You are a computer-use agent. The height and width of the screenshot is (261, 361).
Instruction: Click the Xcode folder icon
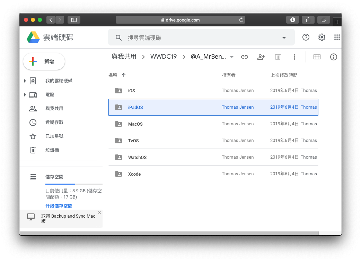pos(118,174)
